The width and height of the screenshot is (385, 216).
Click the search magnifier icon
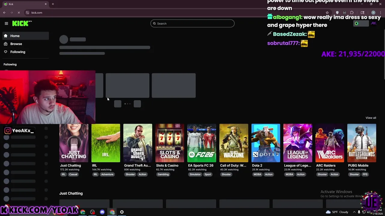tap(154, 23)
